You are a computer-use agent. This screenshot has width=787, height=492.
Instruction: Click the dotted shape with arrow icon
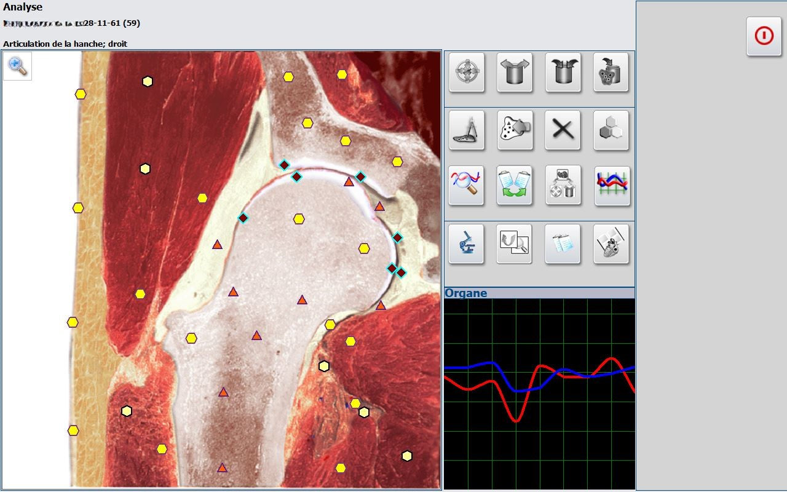tap(515, 130)
